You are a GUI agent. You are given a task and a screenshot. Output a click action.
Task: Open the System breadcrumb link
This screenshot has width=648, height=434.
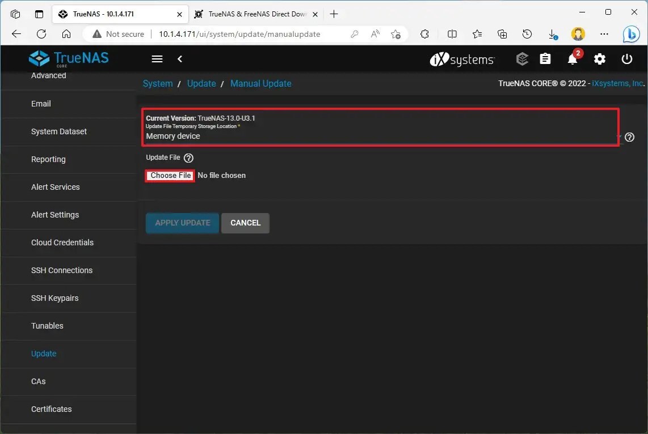tap(158, 83)
